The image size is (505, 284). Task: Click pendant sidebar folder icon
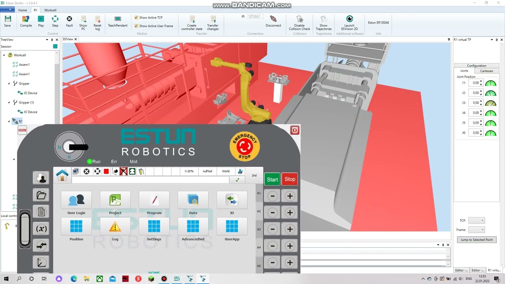41,195
